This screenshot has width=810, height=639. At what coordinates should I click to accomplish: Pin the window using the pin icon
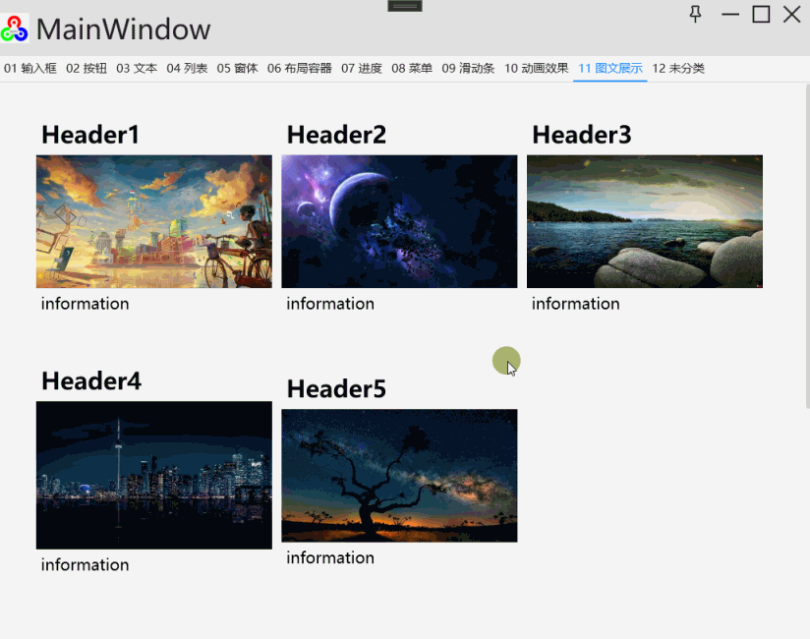pos(695,15)
